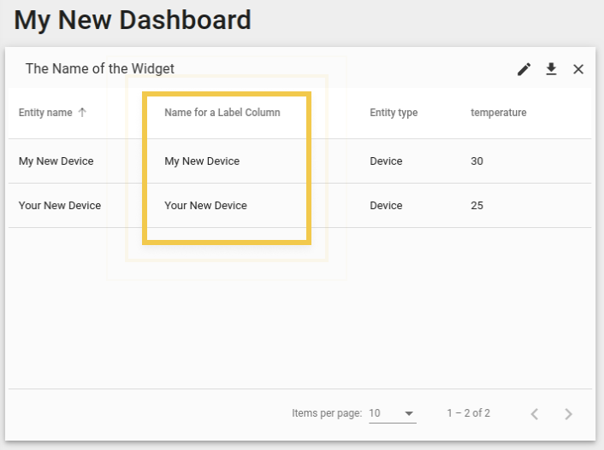The height and width of the screenshot is (450, 604).
Task: Click Your New Device in label column
Action: 205,206
